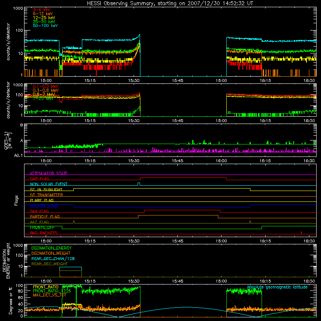The width and height of the screenshot is (321, 321).
Task: Select the 0.1-0.3 MeV legend label
Action: tap(46, 86)
